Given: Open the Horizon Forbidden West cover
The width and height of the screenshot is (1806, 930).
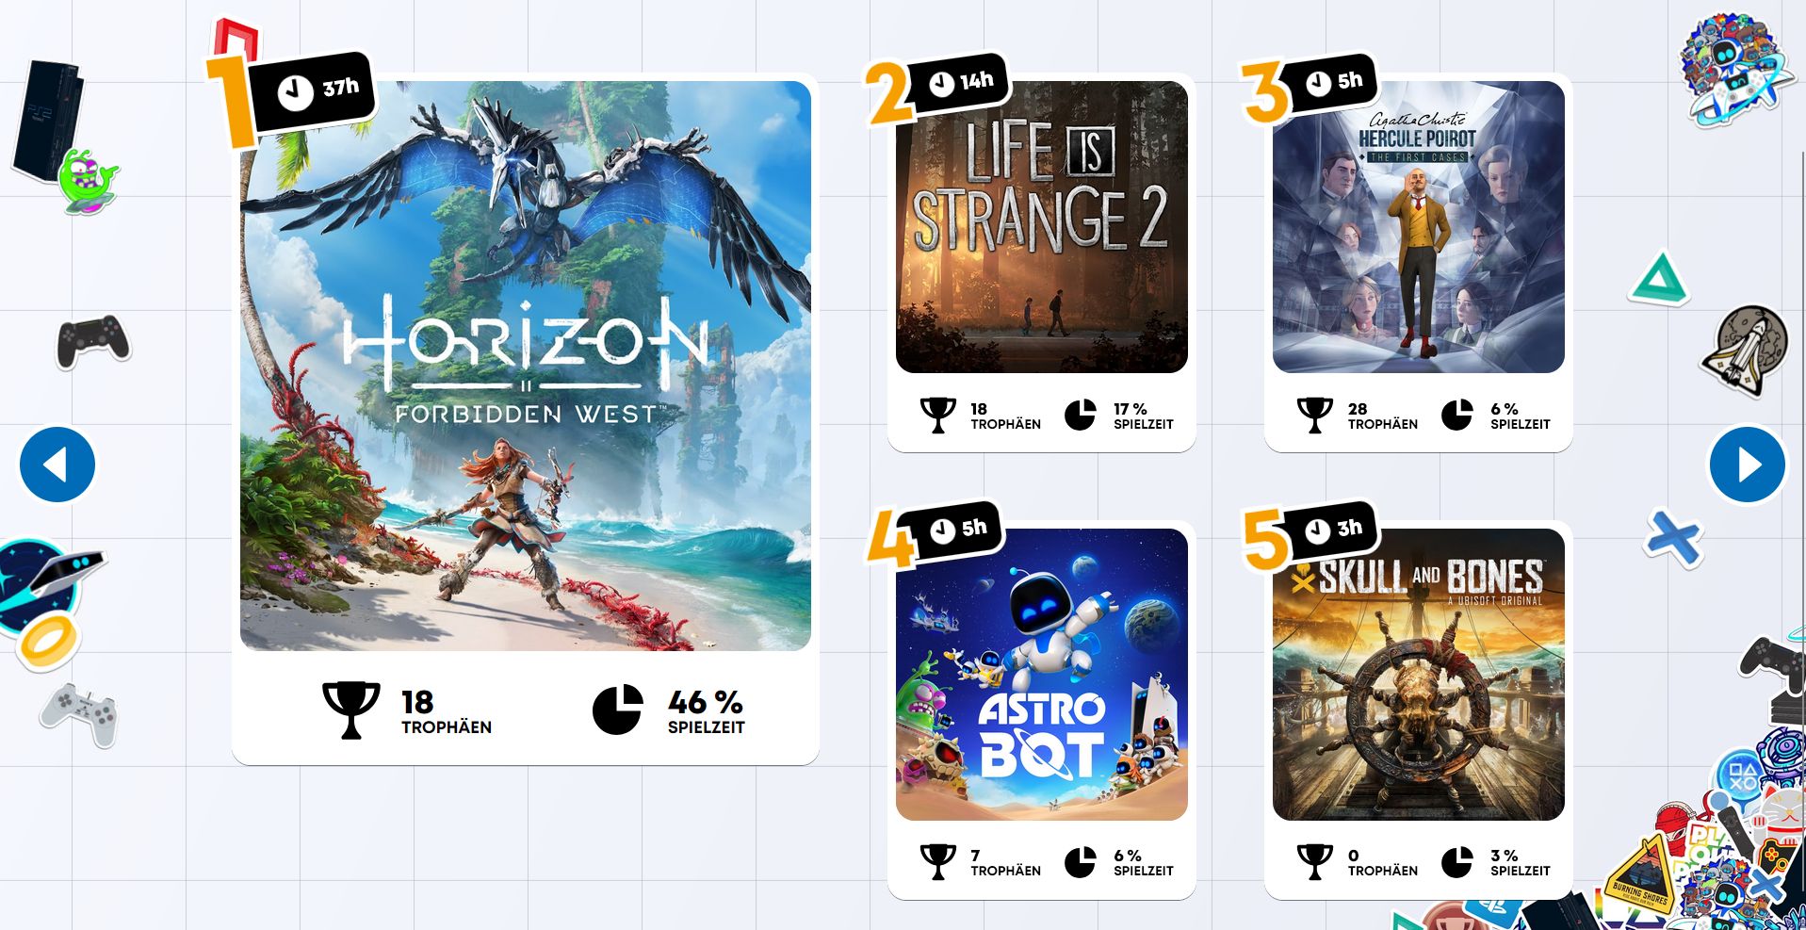Looking at the screenshot, I should [526, 366].
